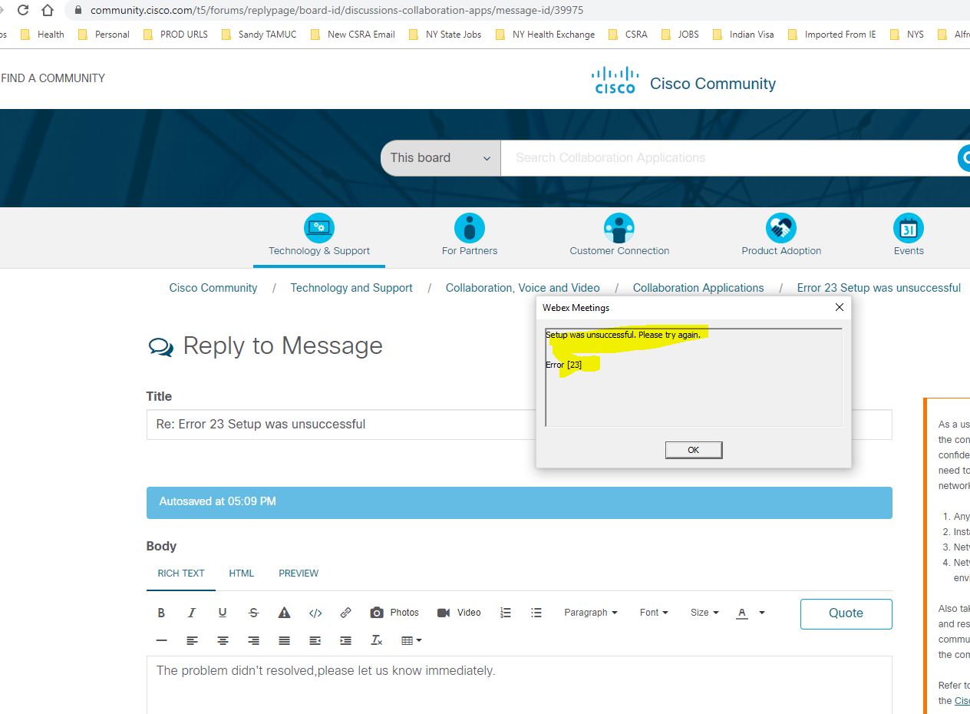Select the Events calendar icon
Image resolution: width=970 pixels, height=714 pixels.
[909, 227]
